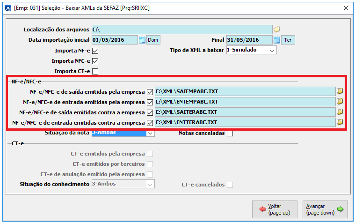This screenshot has width=355, height=223.
Task: Check CT-e cancelados checkbox
Action: (x=230, y=185)
